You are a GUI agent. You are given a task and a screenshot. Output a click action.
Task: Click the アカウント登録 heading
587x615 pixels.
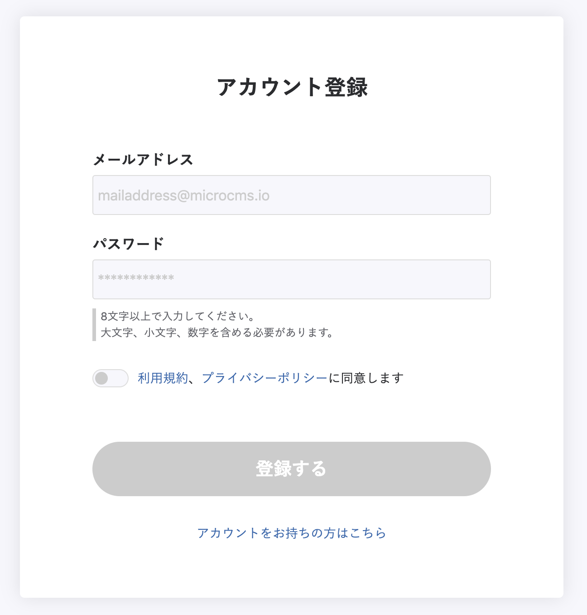292,87
